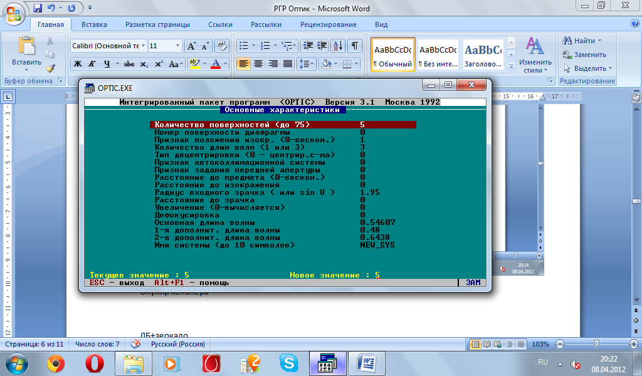Clear formatting with eraser icon
The width and height of the screenshot is (642, 376).
pos(221,46)
